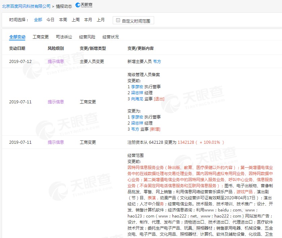Switch to 全部变动 tab
The height and width of the screenshot is (238, 282).
17,37
